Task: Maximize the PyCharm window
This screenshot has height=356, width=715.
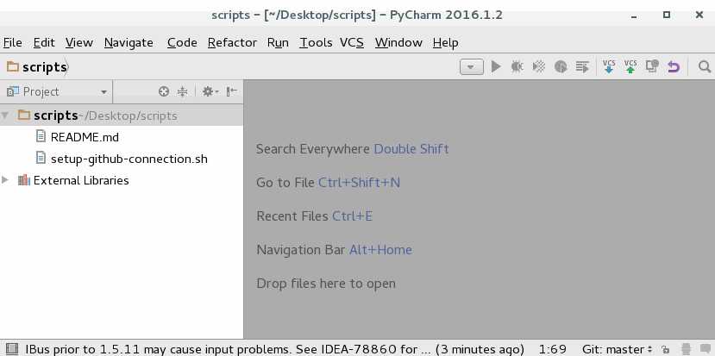Action: tap(666, 15)
